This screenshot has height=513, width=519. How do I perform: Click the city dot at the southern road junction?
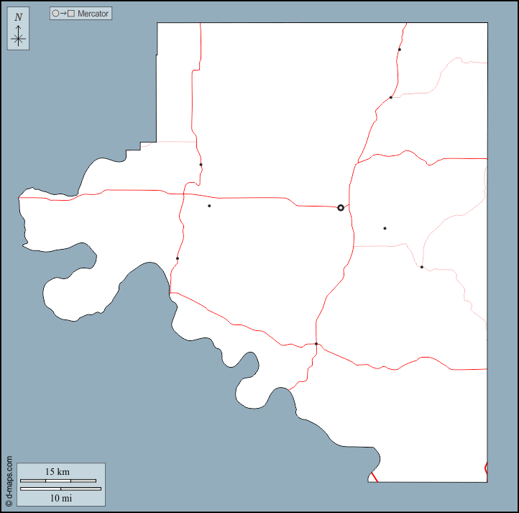click(316, 344)
